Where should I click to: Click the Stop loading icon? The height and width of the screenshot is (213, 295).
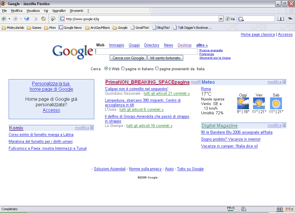pos(35,19)
